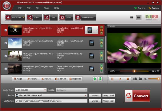Open profile Settings button

coord(95,95)
